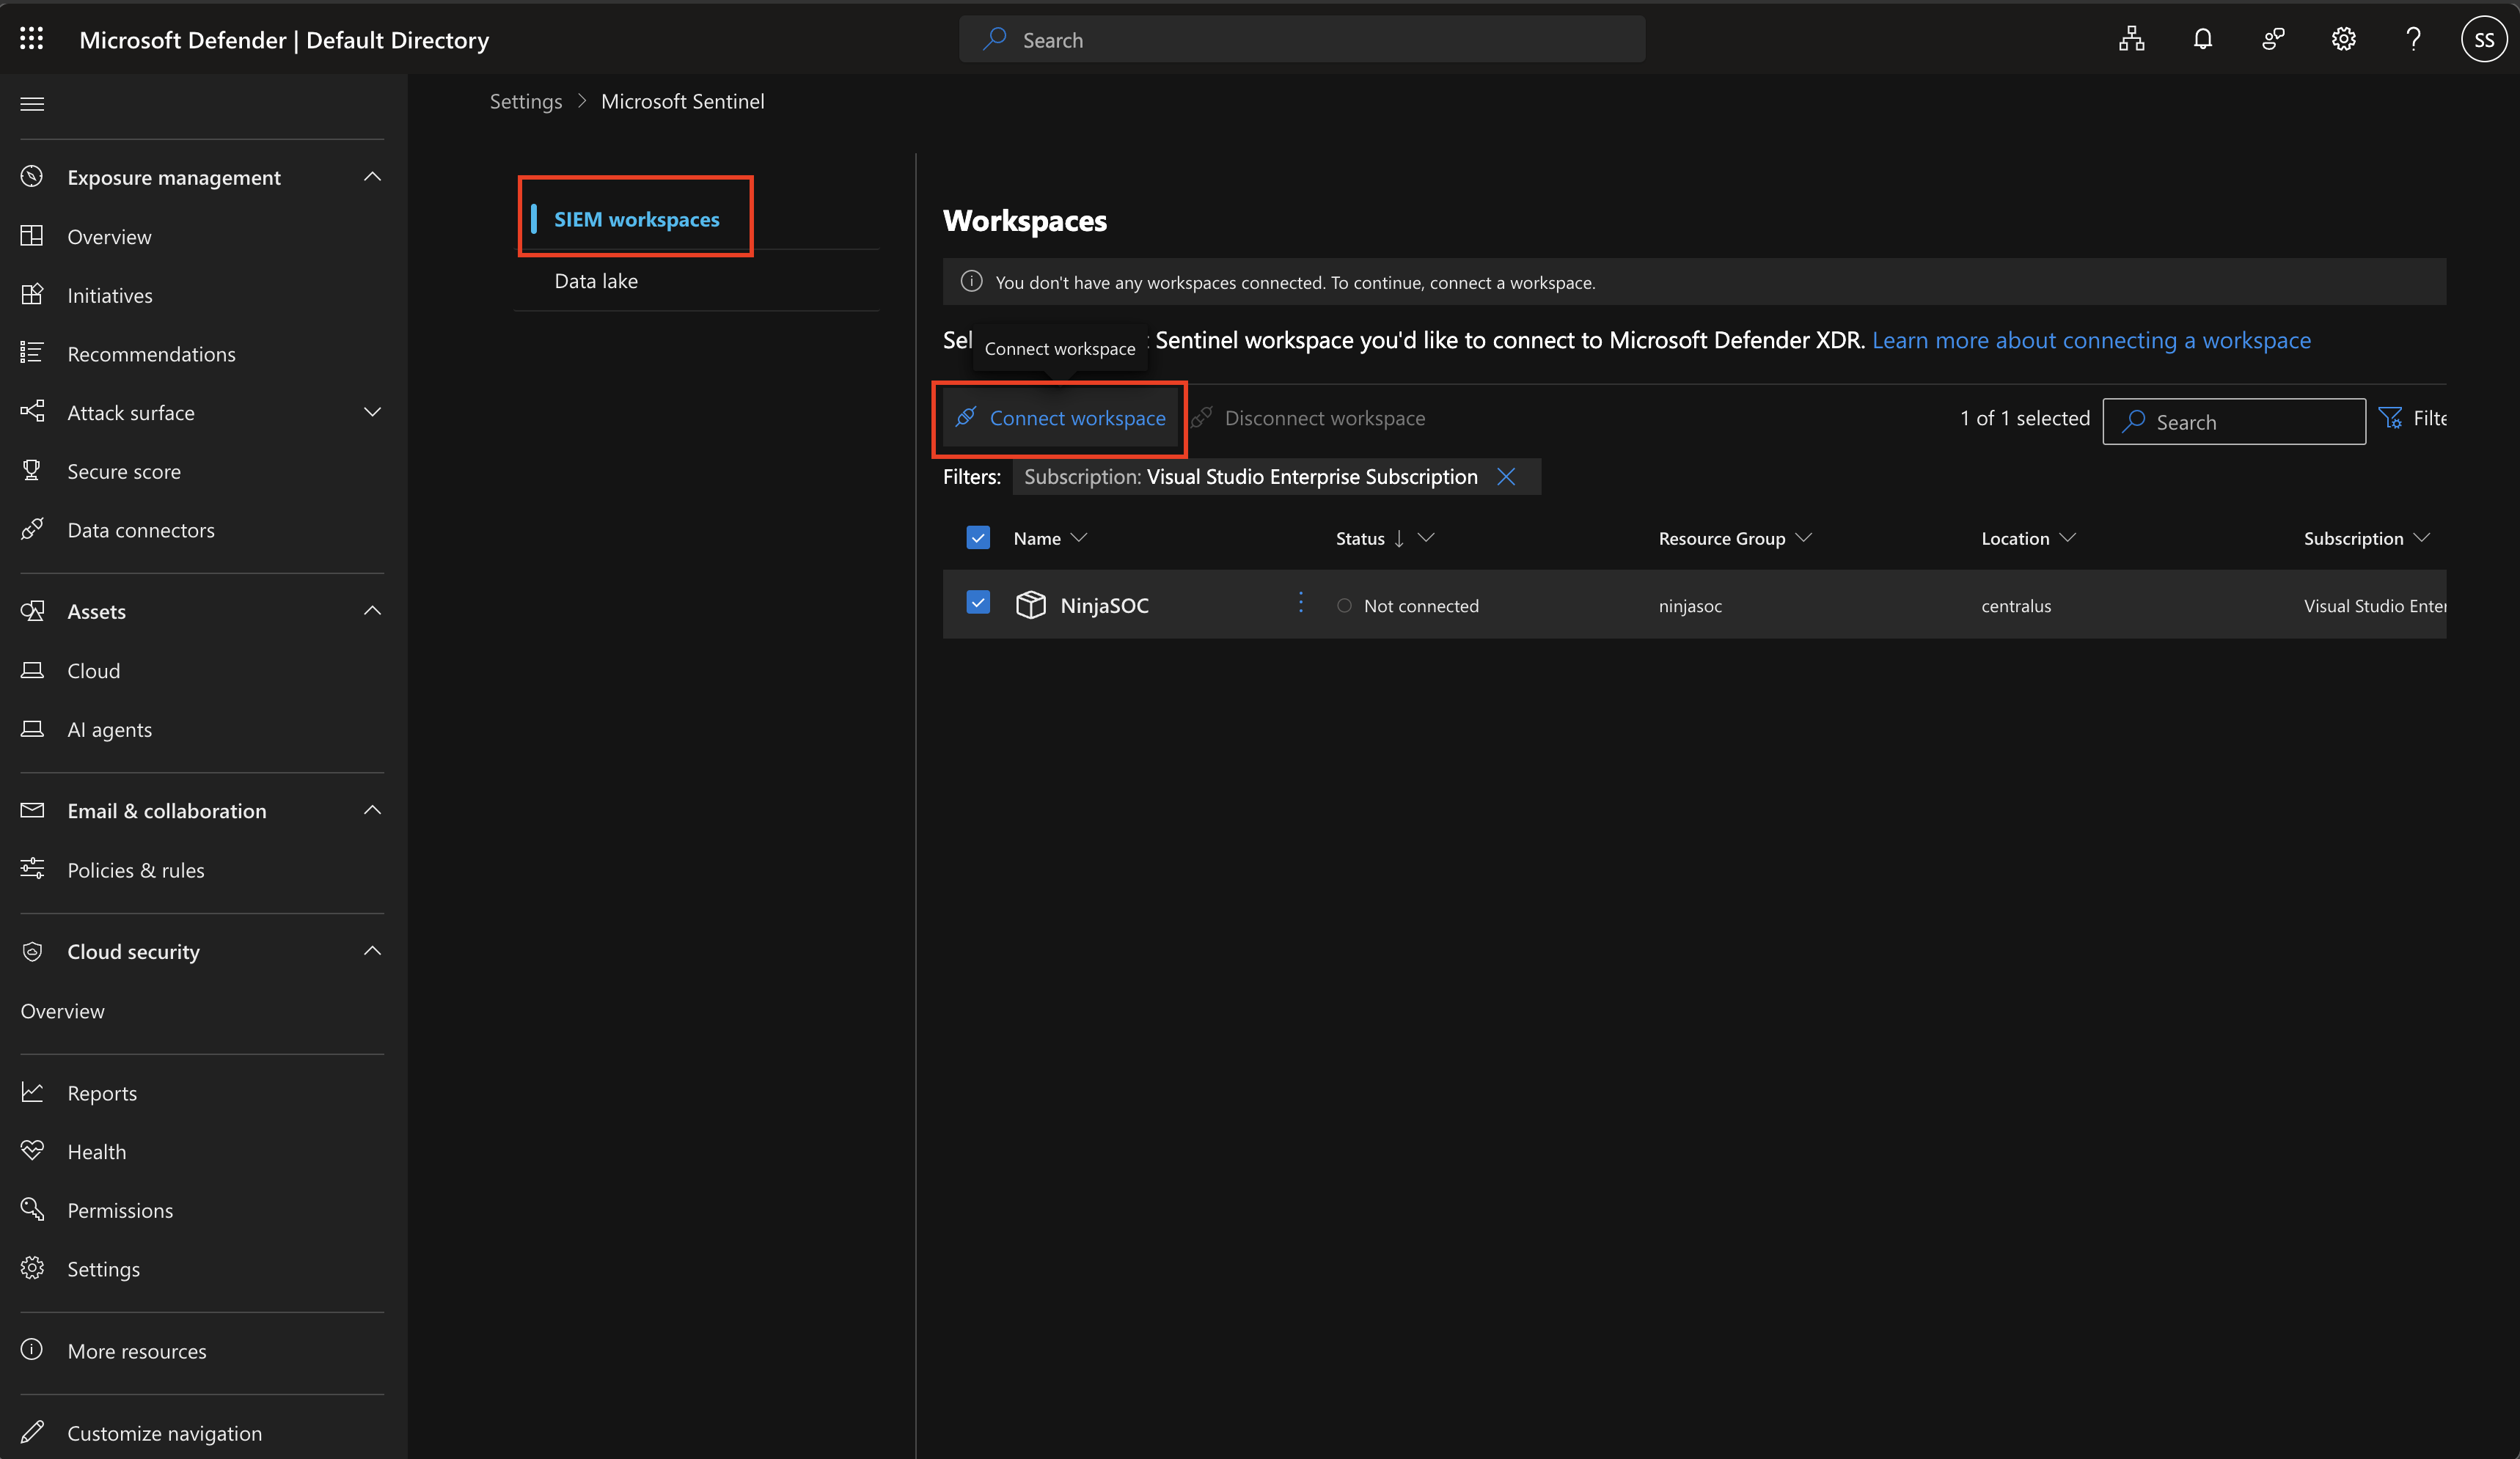The width and height of the screenshot is (2520, 1459).
Task: Click the More resources info icon
Action: coord(32,1350)
